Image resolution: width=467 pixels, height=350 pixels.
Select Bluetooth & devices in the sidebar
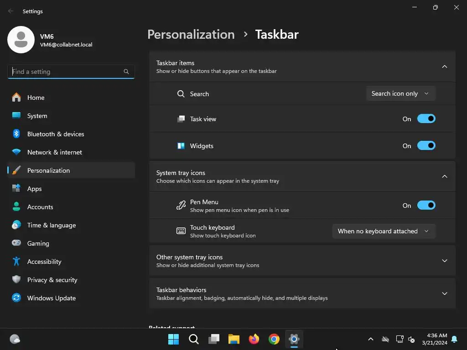pyautogui.click(x=71, y=134)
